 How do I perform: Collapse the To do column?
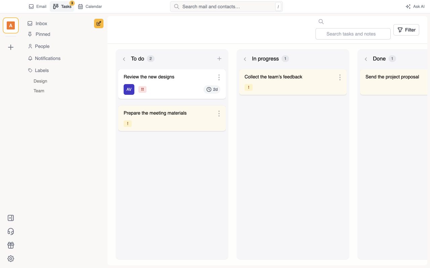point(124,59)
